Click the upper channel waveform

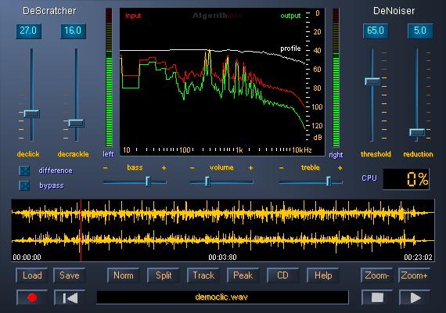click(223, 213)
